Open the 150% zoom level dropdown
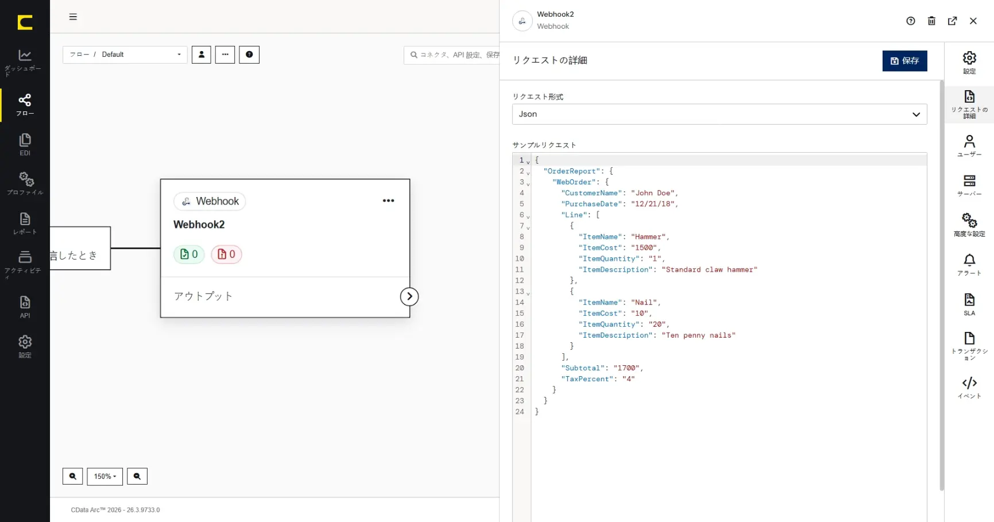This screenshot has height=522, width=994. (x=105, y=476)
